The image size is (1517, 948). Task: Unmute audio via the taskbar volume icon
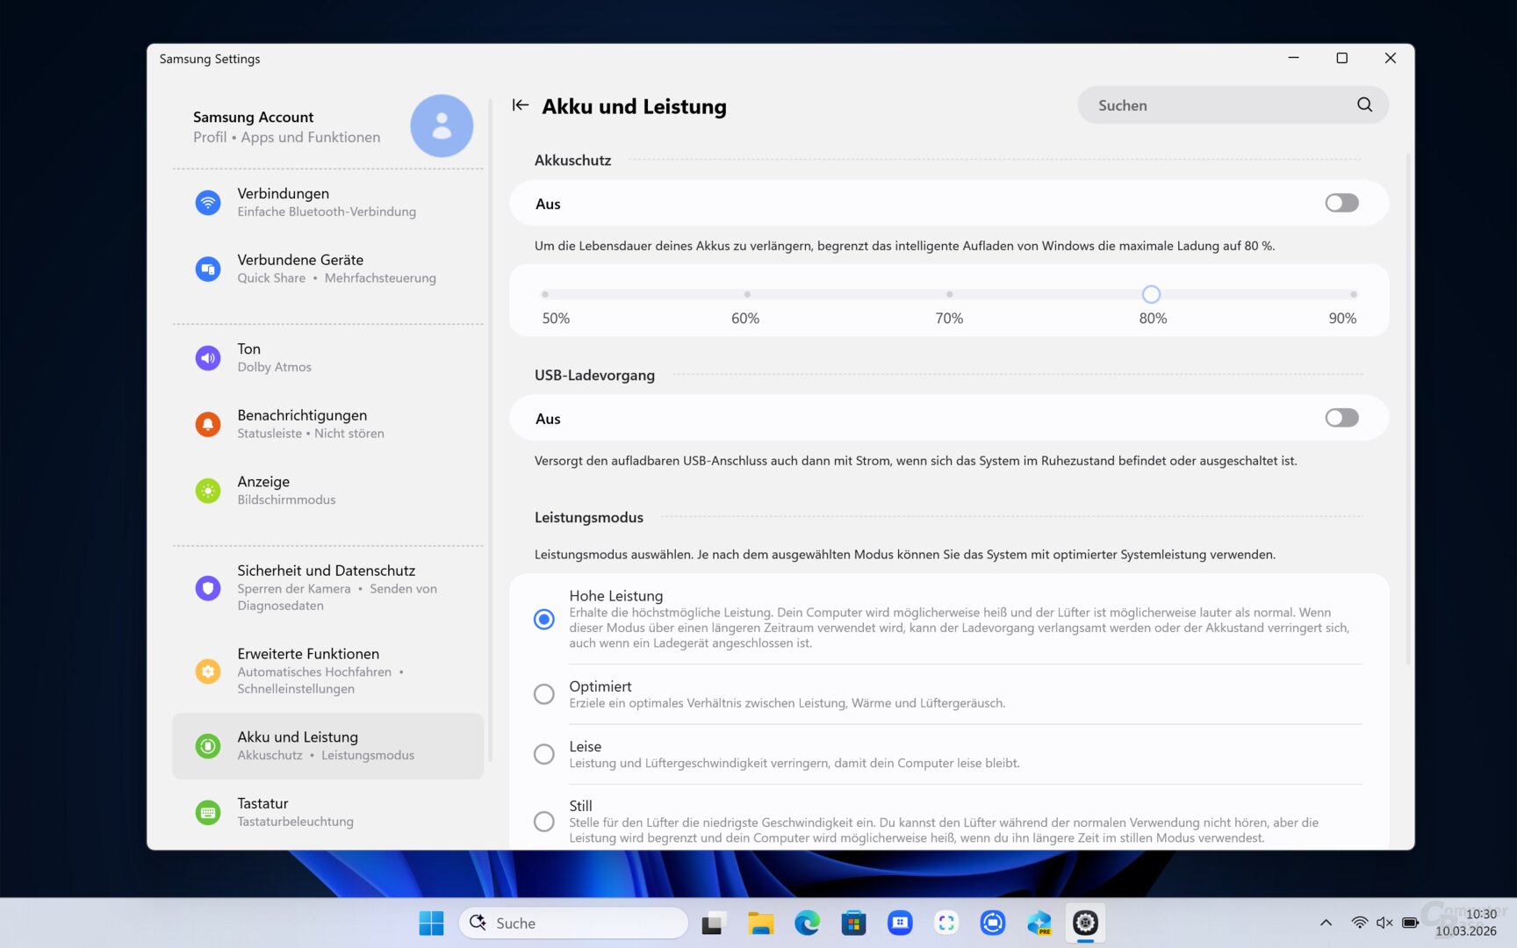tap(1384, 923)
